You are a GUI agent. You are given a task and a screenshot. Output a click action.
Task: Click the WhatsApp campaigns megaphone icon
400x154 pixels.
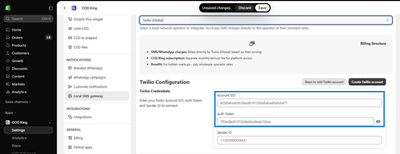pyautogui.click(x=70, y=78)
